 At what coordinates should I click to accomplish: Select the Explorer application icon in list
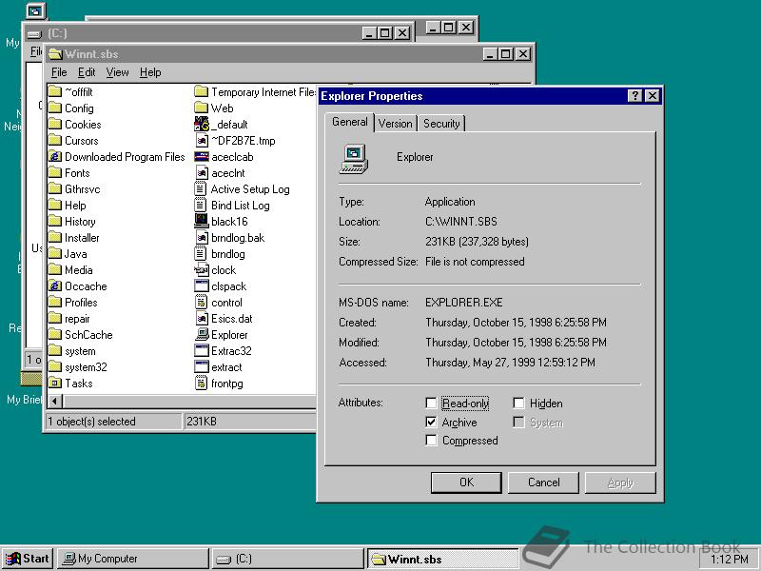click(201, 335)
